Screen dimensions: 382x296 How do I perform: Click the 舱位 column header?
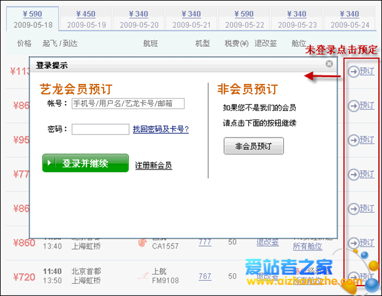pyautogui.click(x=299, y=43)
